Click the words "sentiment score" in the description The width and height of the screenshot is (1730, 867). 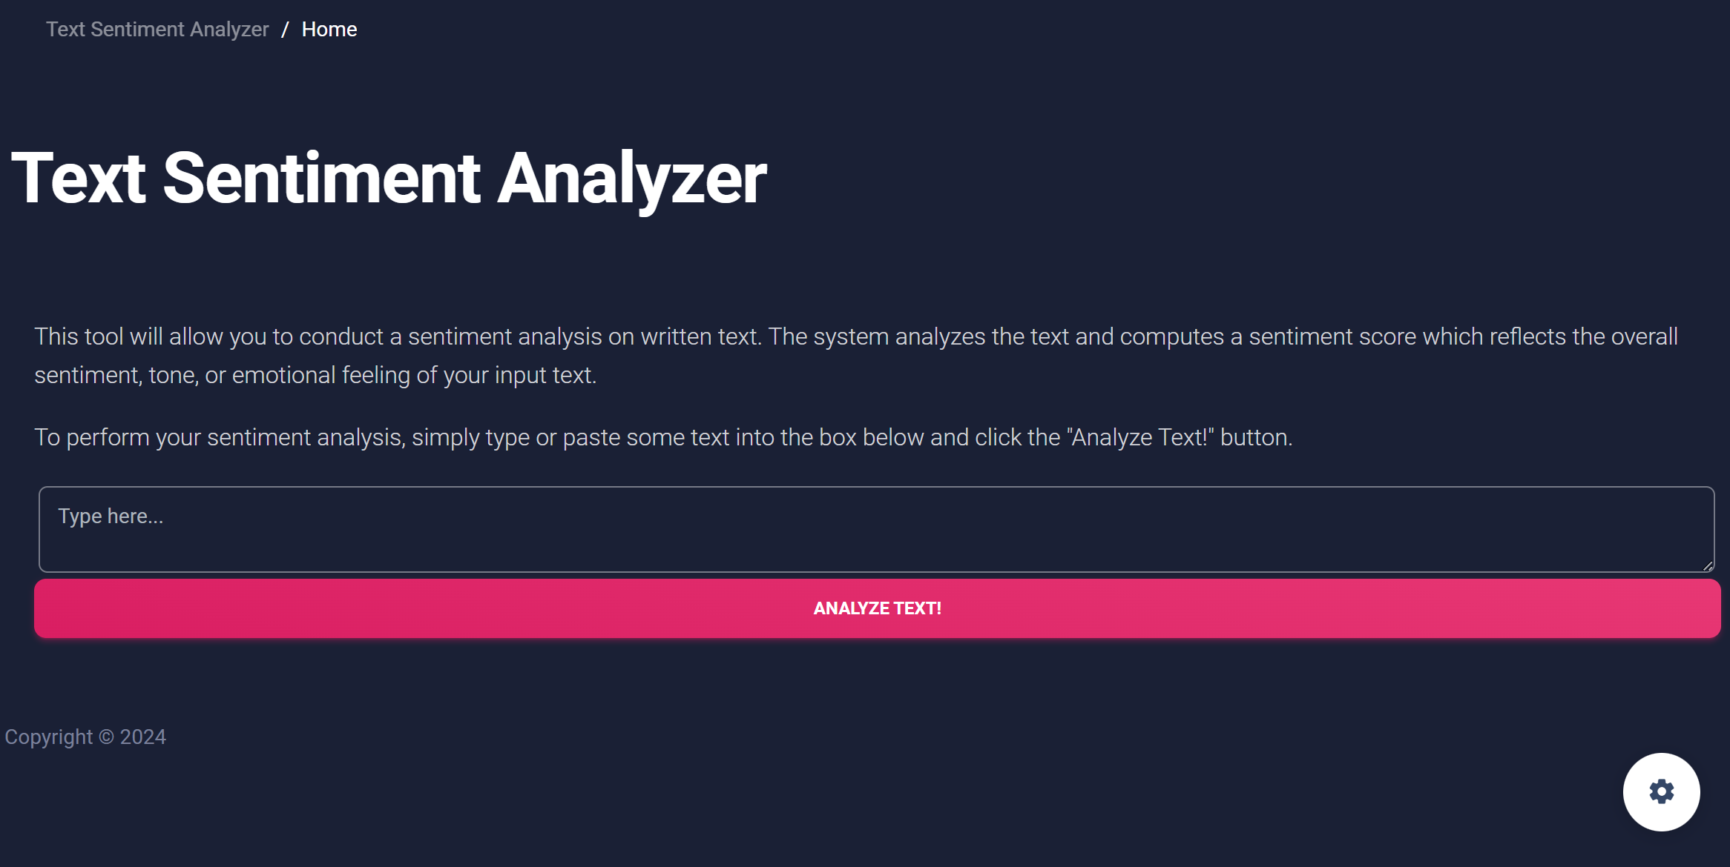pyautogui.click(x=1332, y=336)
